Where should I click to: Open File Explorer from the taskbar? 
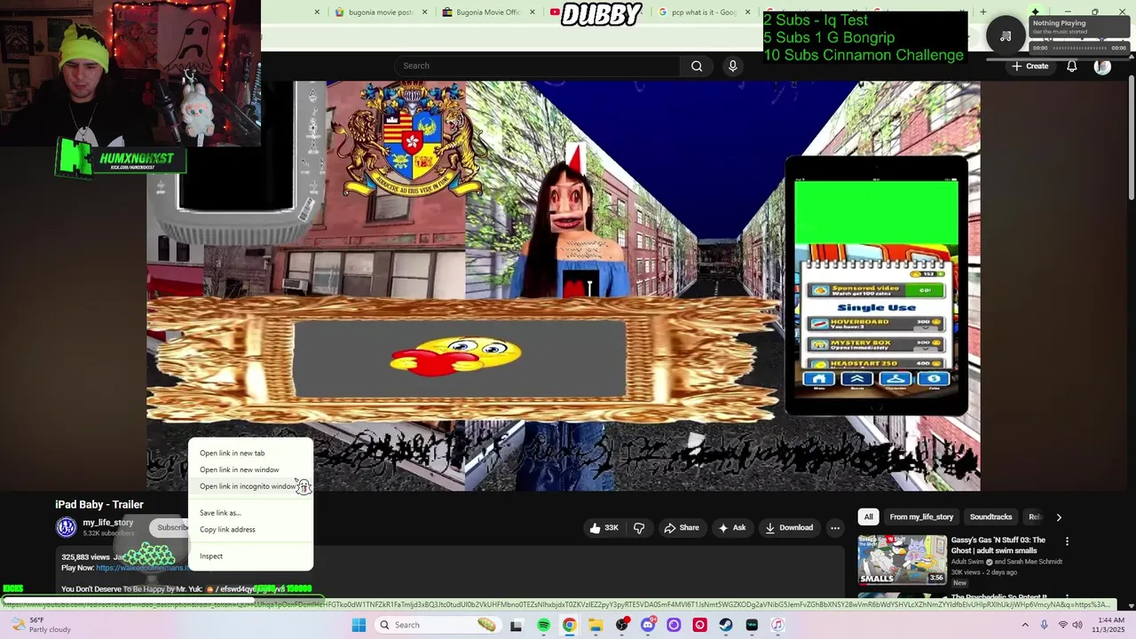coord(596,625)
